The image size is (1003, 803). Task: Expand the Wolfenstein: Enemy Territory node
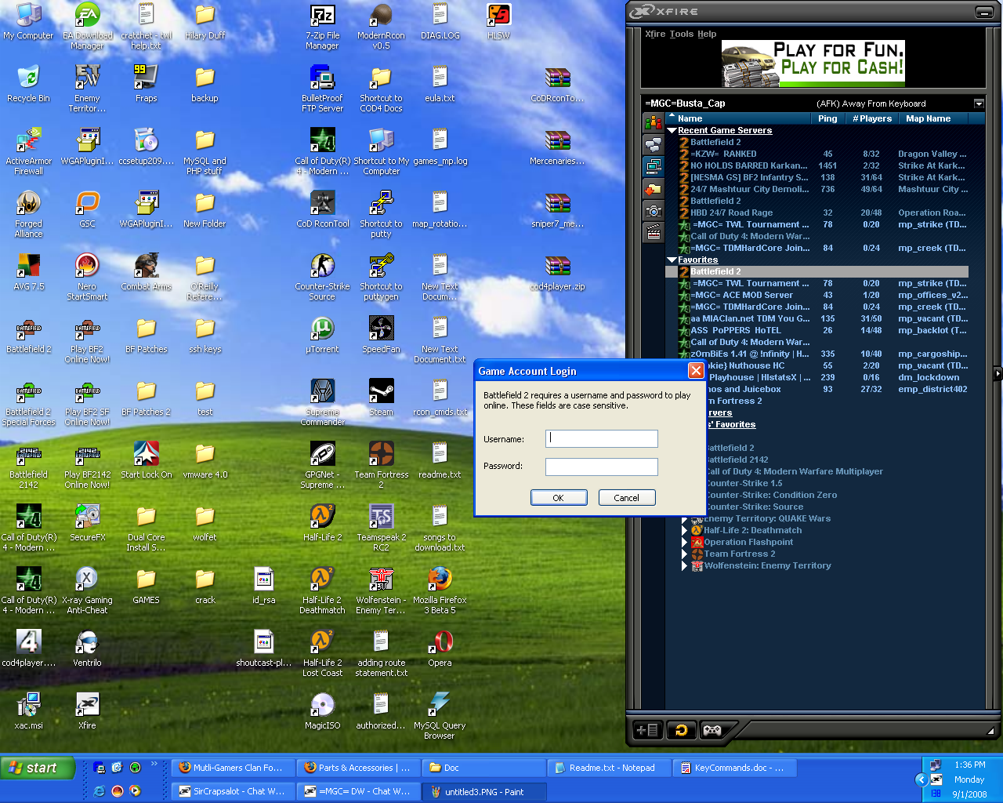(684, 565)
